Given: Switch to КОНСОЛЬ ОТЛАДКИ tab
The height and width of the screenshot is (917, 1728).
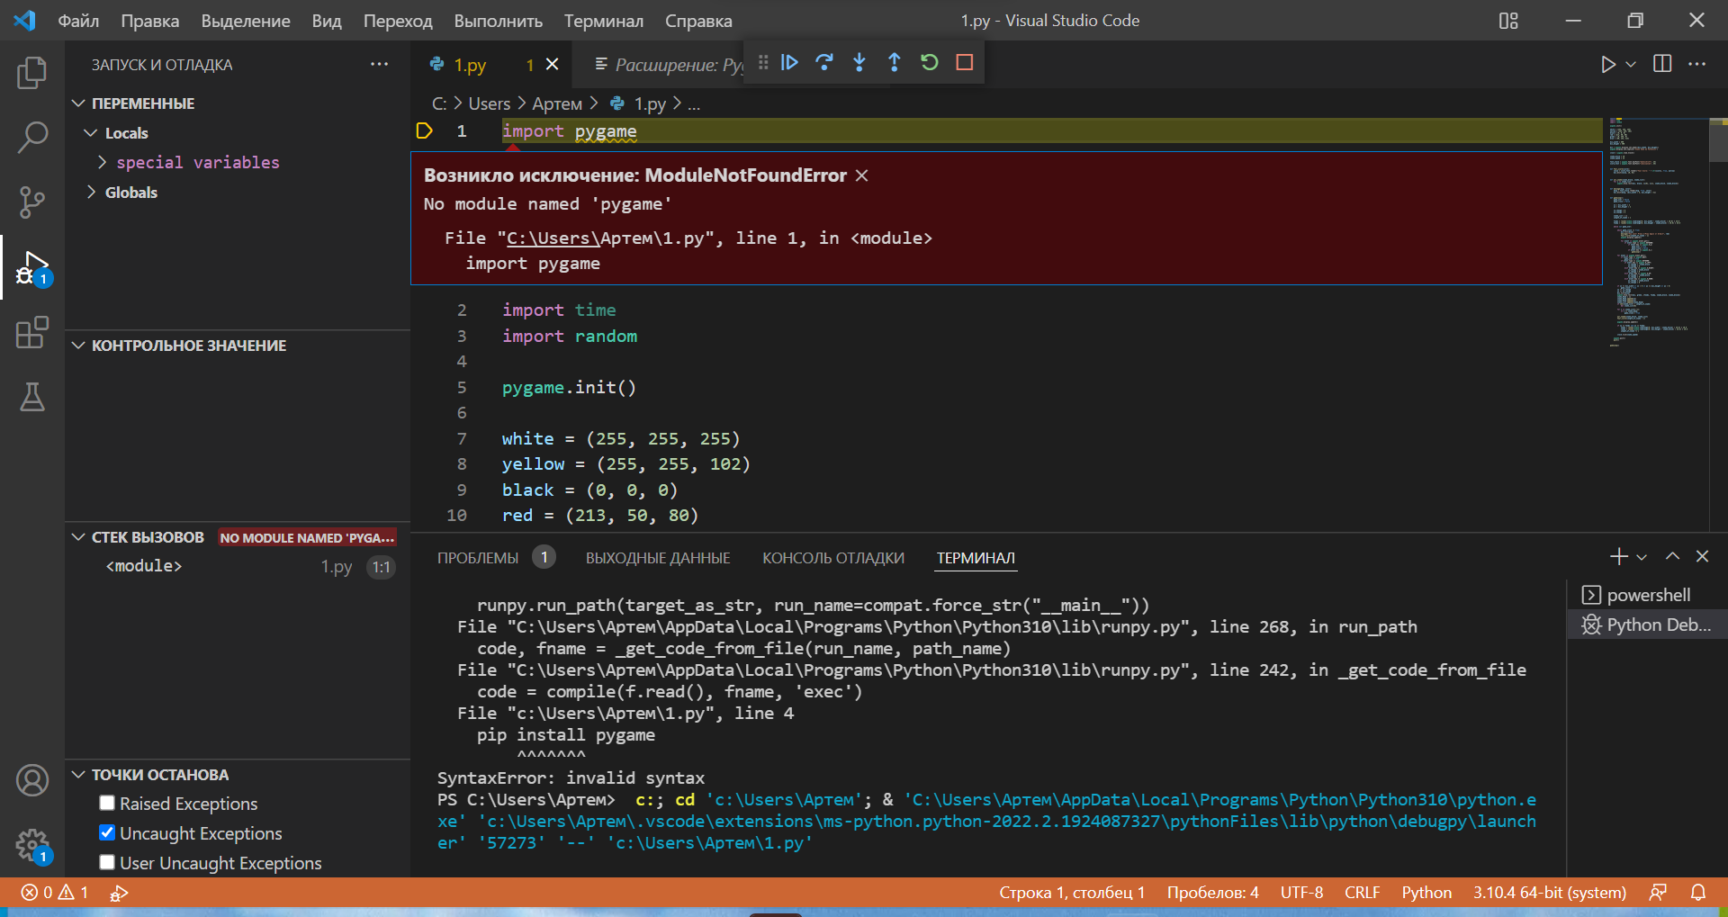Looking at the screenshot, I should pos(833,558).
